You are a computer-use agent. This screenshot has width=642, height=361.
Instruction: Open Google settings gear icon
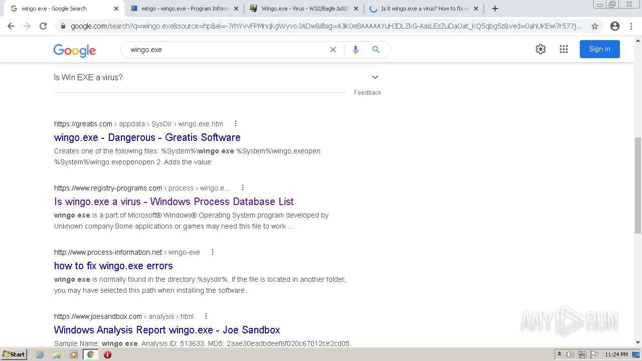540,49
